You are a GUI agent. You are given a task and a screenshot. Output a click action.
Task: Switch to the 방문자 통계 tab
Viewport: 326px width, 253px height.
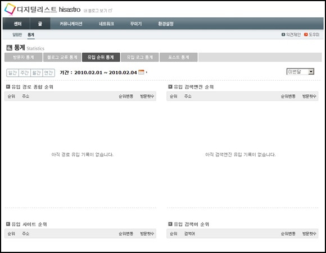tap(24, 57)
